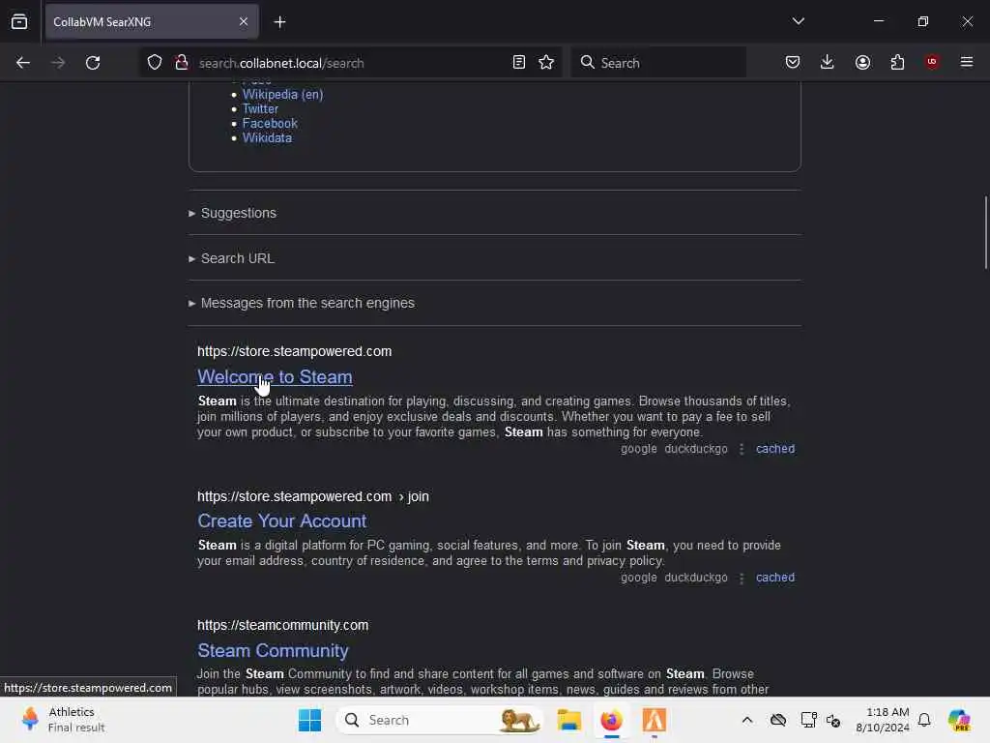The image size is (990, 743).
Task: View the site security padlock info
Action: tap(182, 62)
